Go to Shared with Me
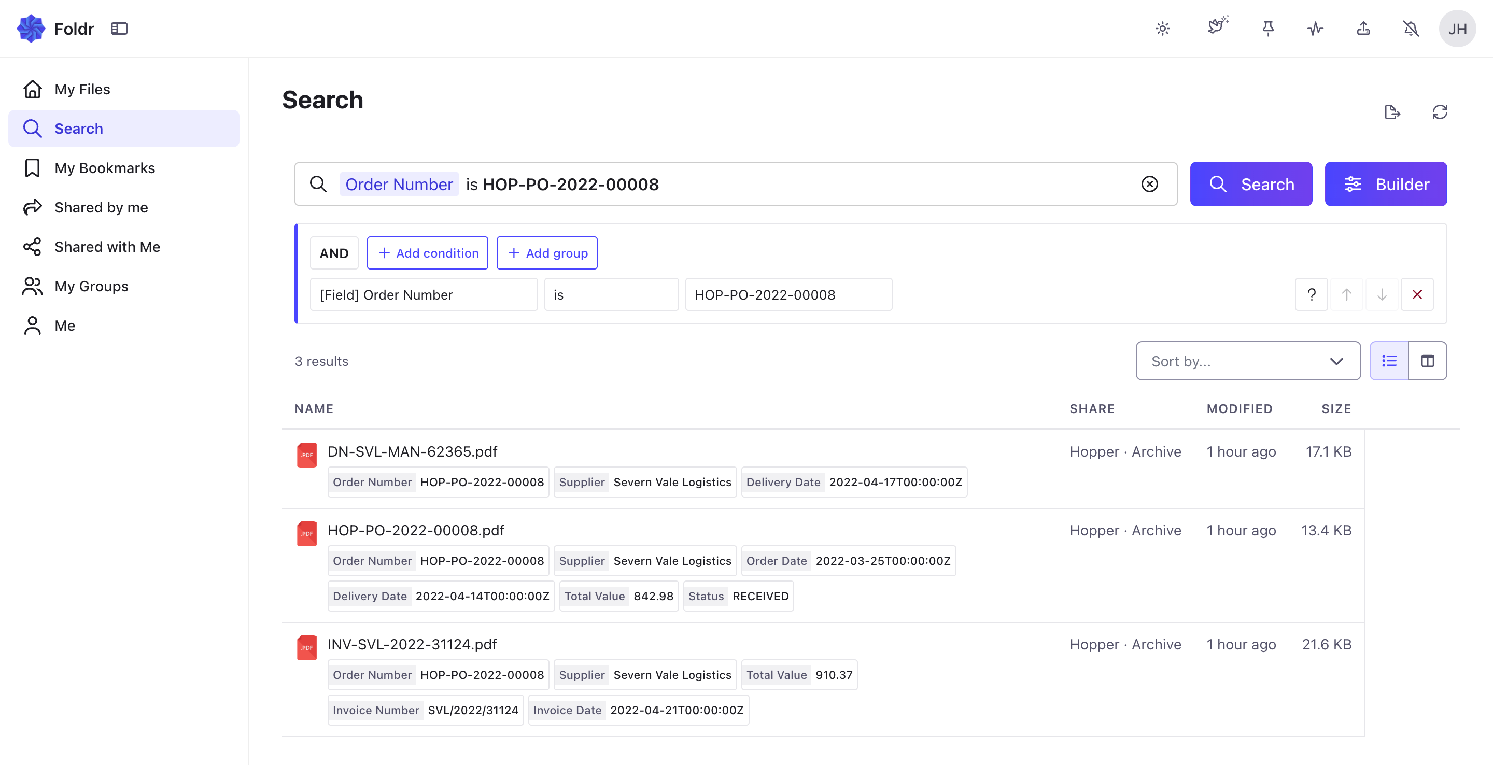The width and height of the screenshot is (1493, 765). (x=123, y=247)
